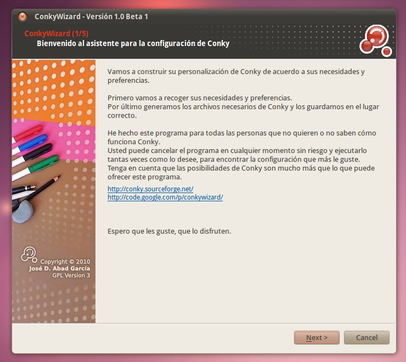Image resolution: width=406 pixels, height=362 pixels.
Task: Click the "GPL Version 3" license text
Action: click(x=71, y=275)
